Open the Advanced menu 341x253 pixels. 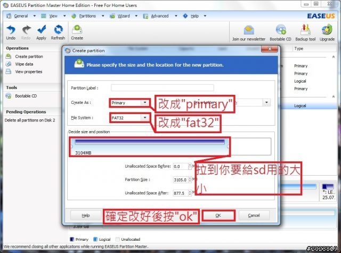pos(160,16)
